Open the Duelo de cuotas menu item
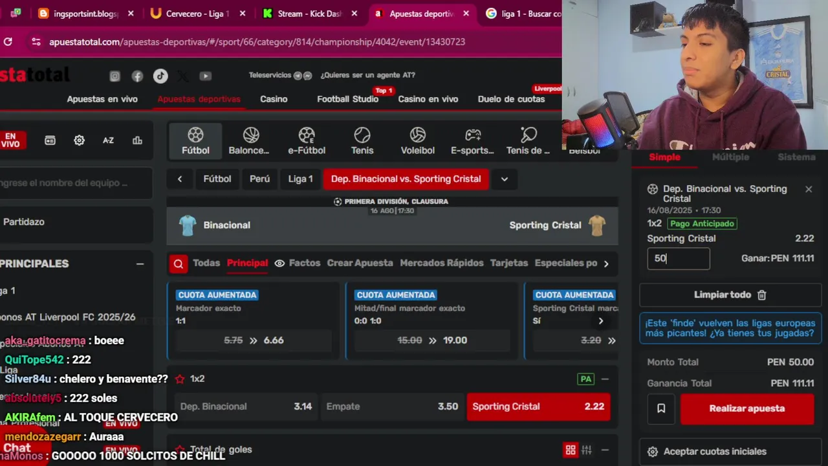828x466 pixels. [x=511, y=99]
